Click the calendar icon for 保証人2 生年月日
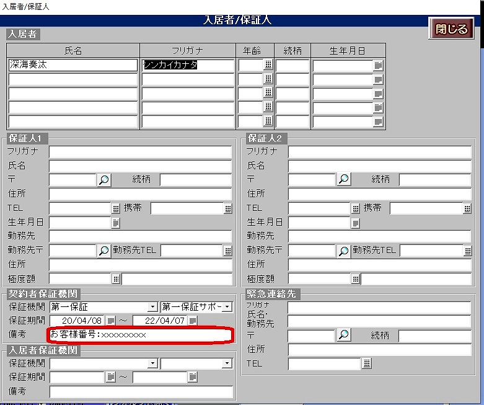 (356, 223)
